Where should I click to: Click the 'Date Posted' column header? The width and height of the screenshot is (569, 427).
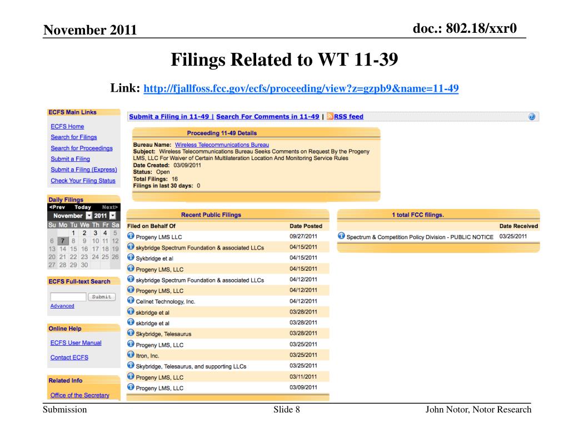point(306,226)
